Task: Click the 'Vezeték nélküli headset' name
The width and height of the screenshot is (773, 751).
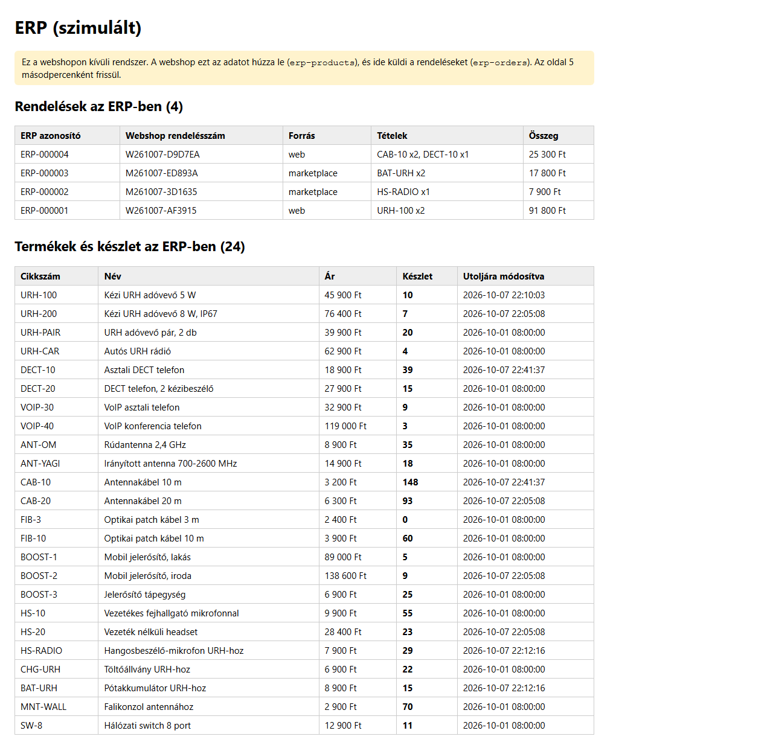Action: [x=151, y=632]
